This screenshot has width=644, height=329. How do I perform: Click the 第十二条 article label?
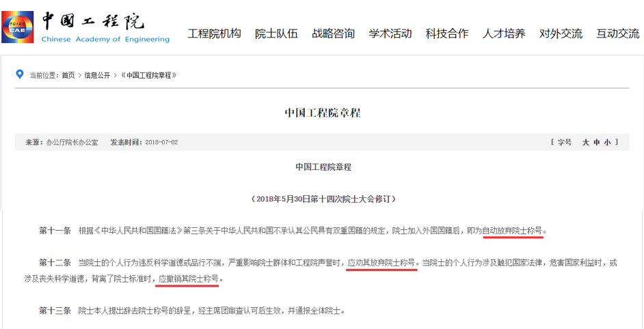coord(55,263)
